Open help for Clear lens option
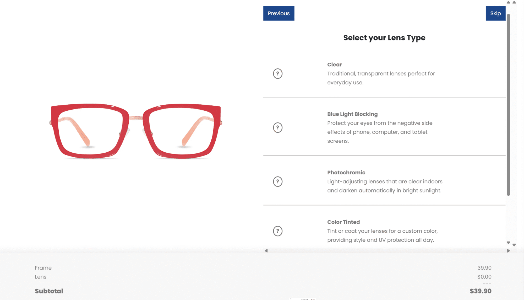 (x=277, y=74)
